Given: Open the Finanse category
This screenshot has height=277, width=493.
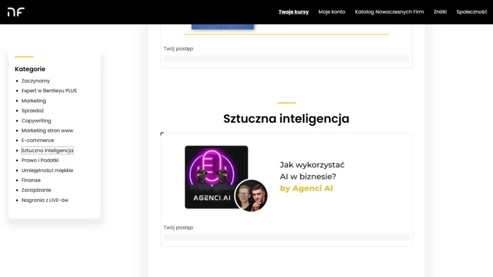Looking at the screenshot, I should tap(31, 180).
